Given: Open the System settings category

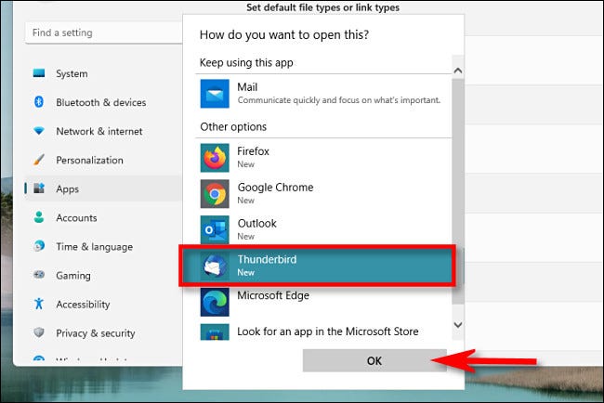Looking at the screenshot, I should pyautogui.click(x=72, y=73).
